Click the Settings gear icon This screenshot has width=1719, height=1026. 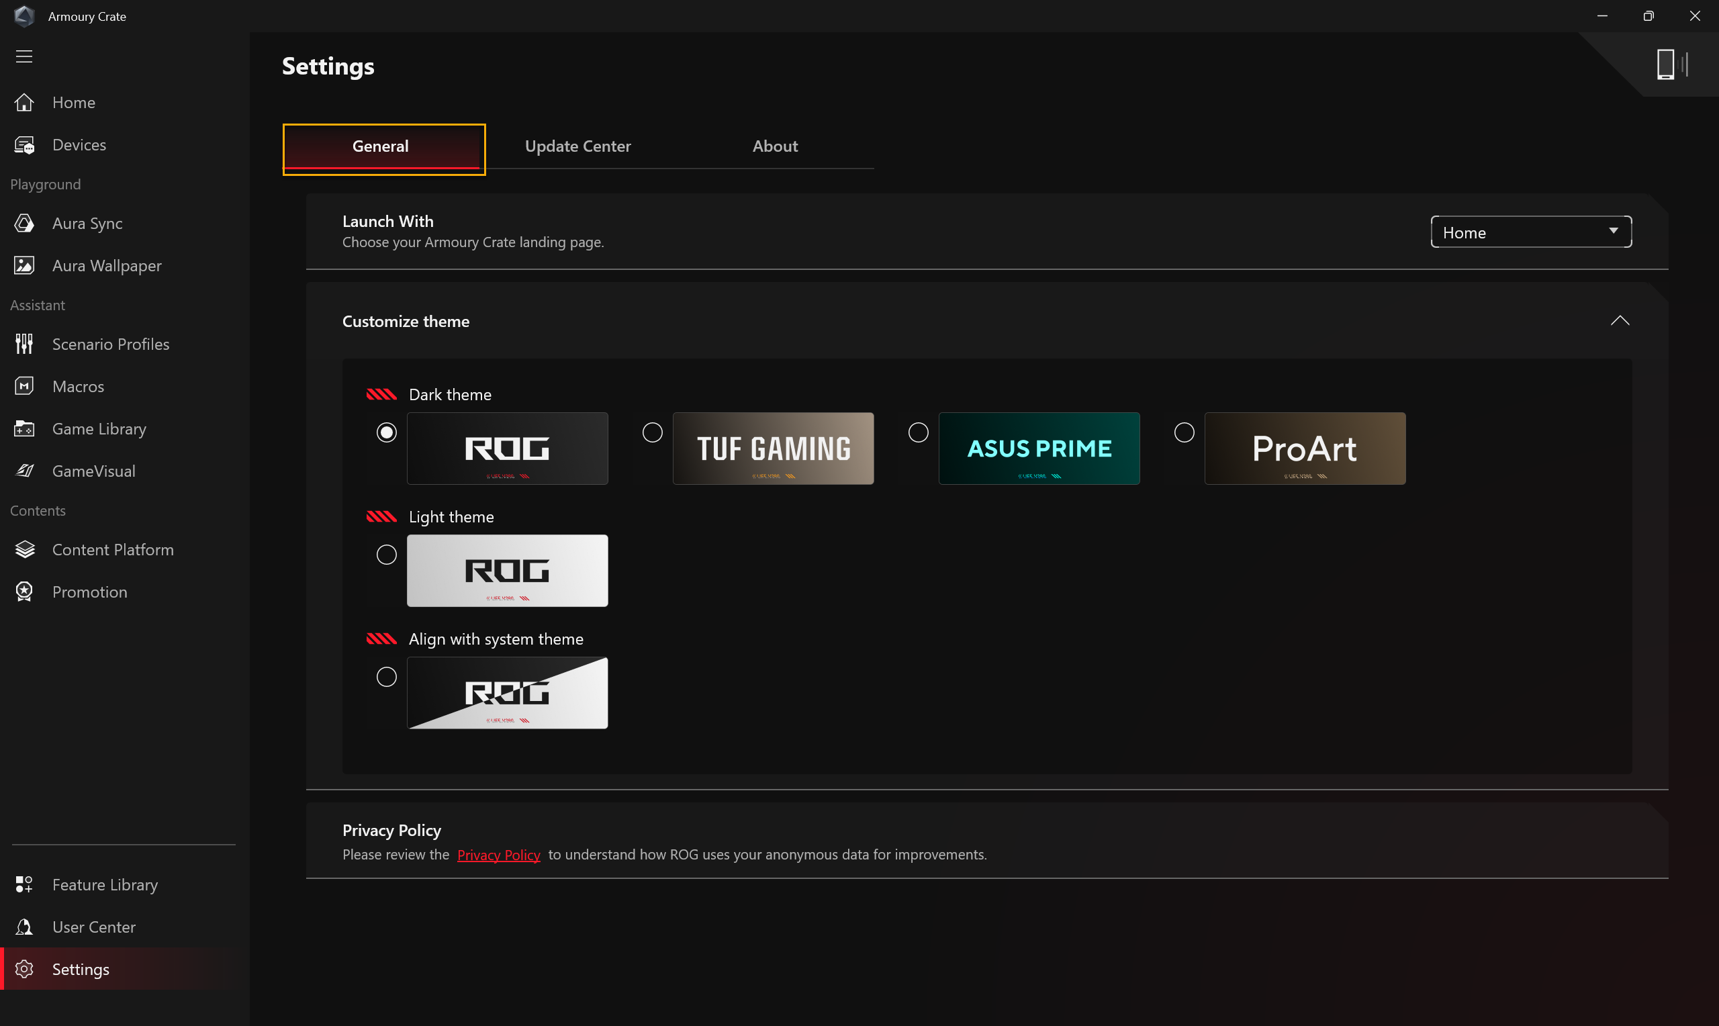pos(24,969)
